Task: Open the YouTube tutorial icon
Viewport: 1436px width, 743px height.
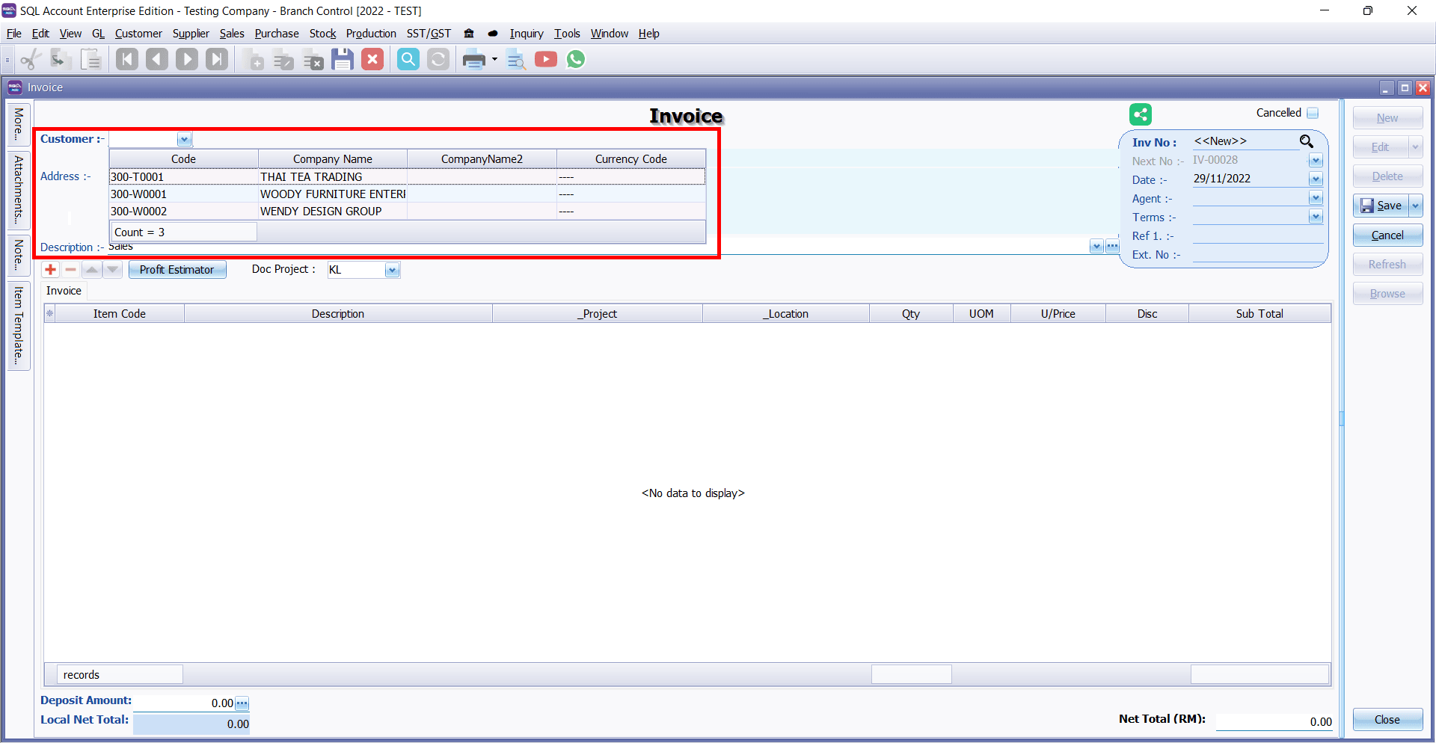Action: click(546, 60)
